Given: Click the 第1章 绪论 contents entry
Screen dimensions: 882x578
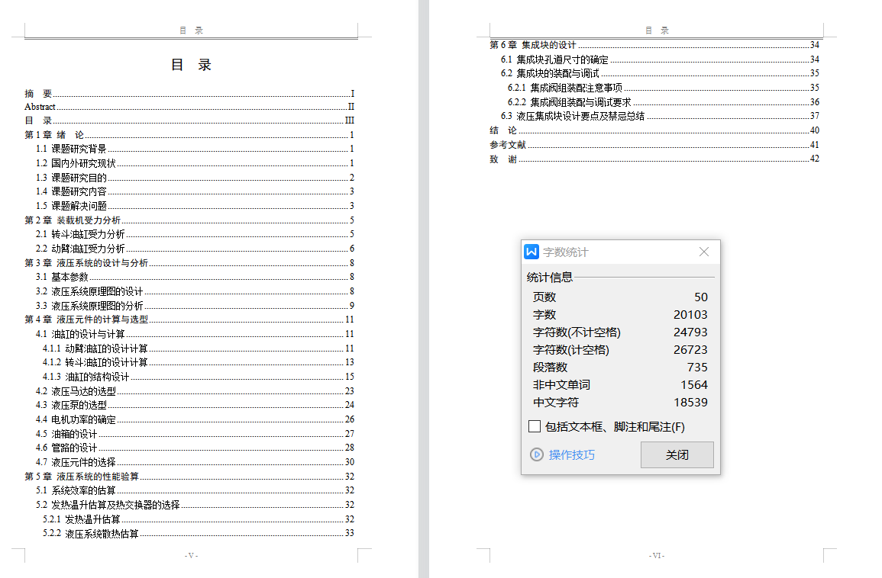Looking at the screenshot, I should 189,135.
